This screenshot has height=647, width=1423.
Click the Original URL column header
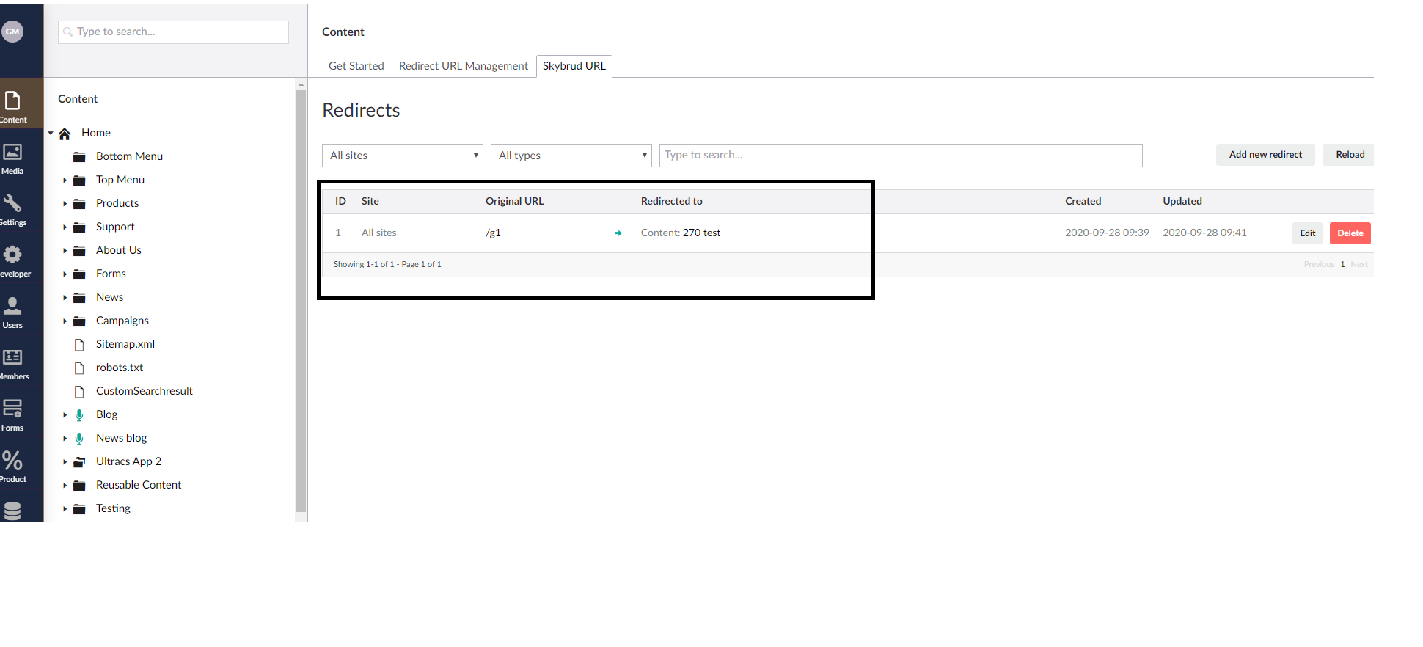pyautogui.click(x=514, y=202)
